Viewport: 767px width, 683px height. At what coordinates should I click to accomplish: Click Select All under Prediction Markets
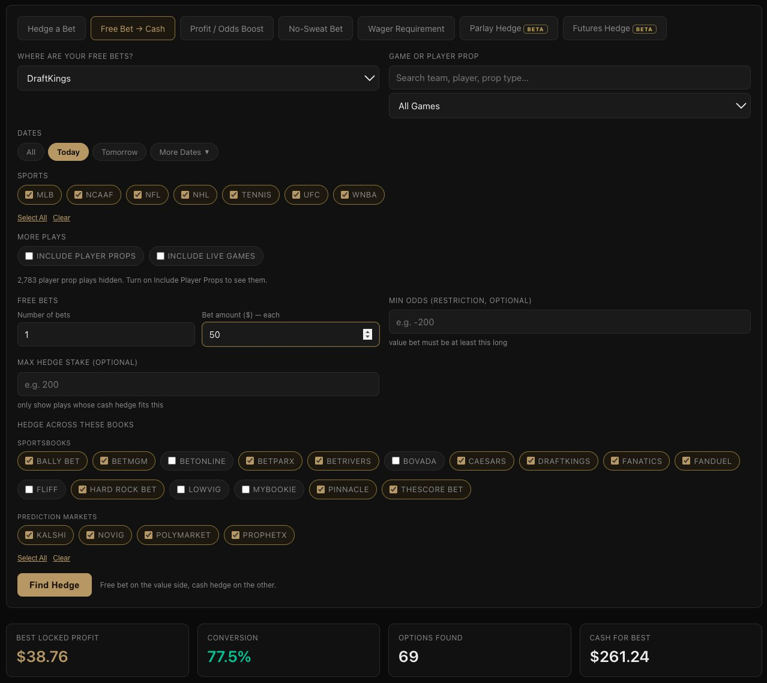point(32,558)
